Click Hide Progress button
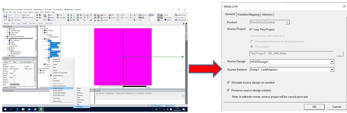 tap(169, 105)
